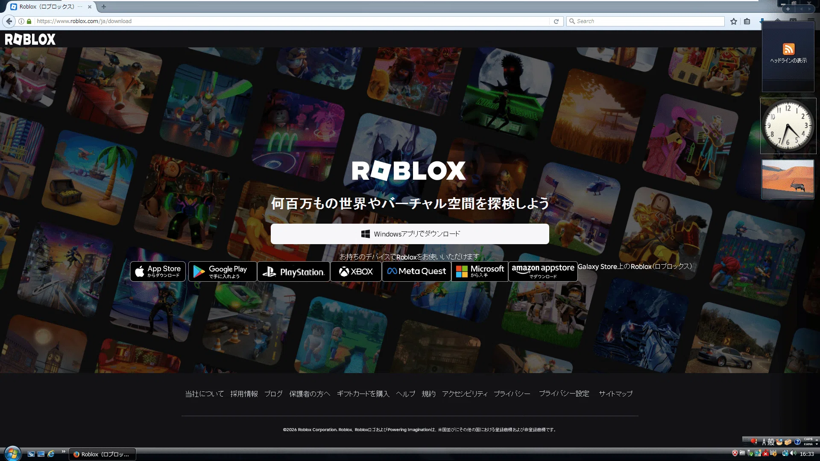The width and height of the screenshot is (820, 461).
Task: Click the Roblox logo in the page header
Action: click(30, 39)
